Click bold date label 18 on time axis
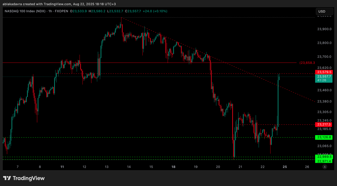 (x=174, y=167)
